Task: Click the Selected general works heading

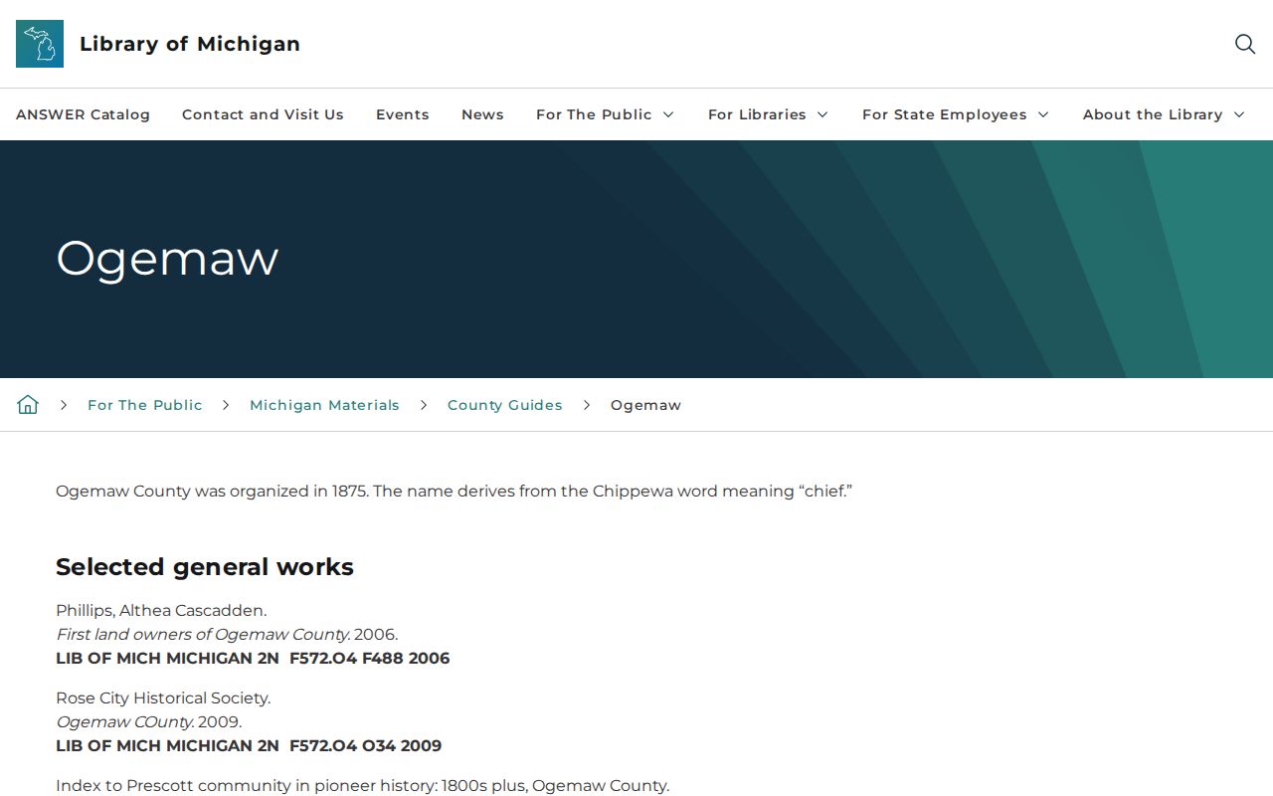Action: pyautogui.click(x=205, y=567)
